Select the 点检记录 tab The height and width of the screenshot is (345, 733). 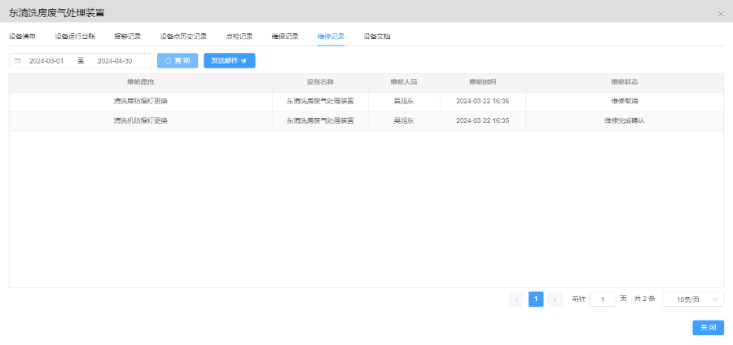(x=239, y=37)
